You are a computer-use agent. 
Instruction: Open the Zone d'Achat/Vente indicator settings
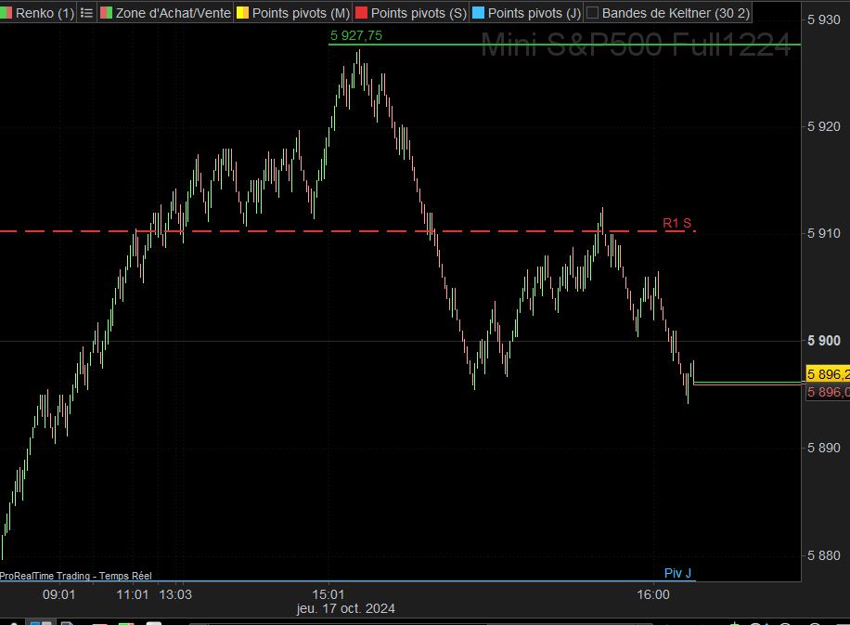(173, 13)
